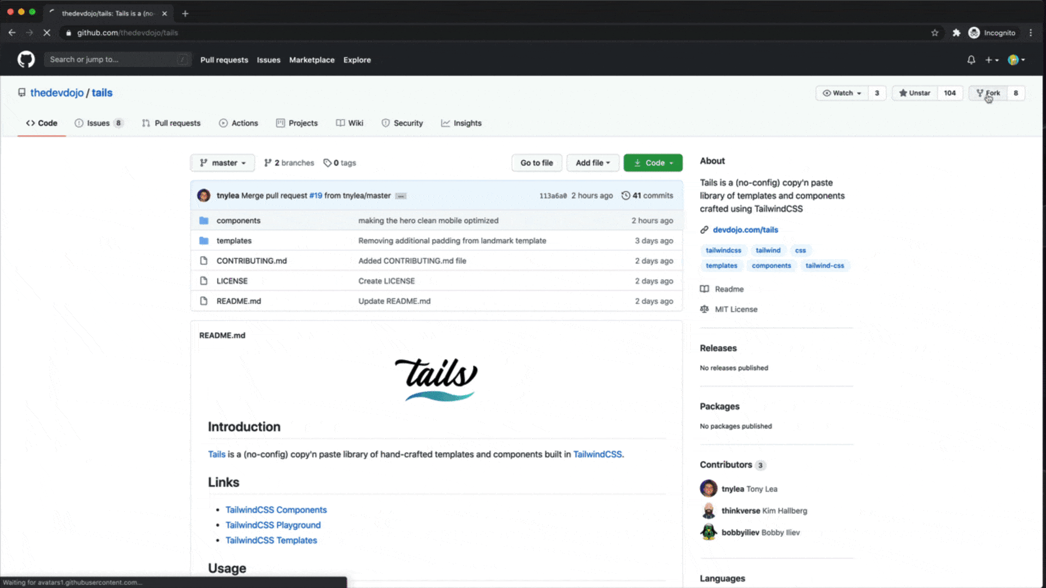Screen dimensions: 1046x588
Task: Expand commit message ellipsis button
Action: pyautogui.click(x=401, y=196)
